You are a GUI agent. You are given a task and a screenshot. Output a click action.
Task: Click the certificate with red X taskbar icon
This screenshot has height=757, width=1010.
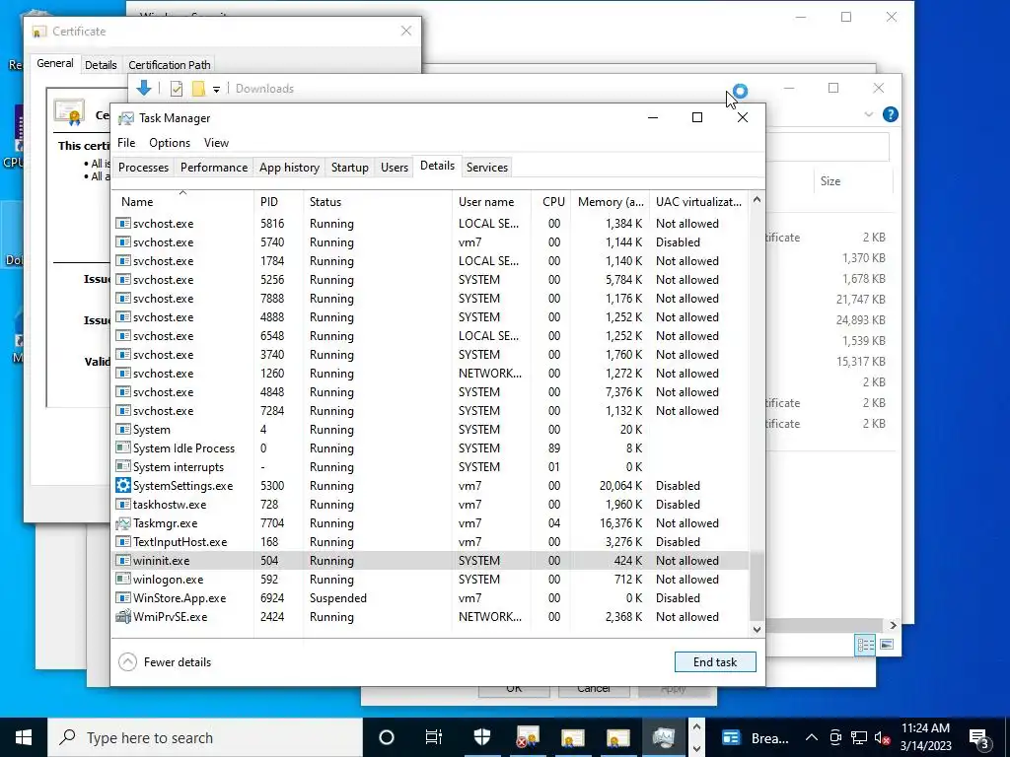tap(528, 737)
